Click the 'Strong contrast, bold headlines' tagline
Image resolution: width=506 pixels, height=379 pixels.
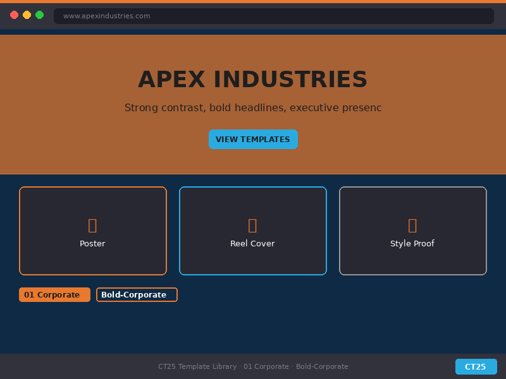[x=253, y=108]
